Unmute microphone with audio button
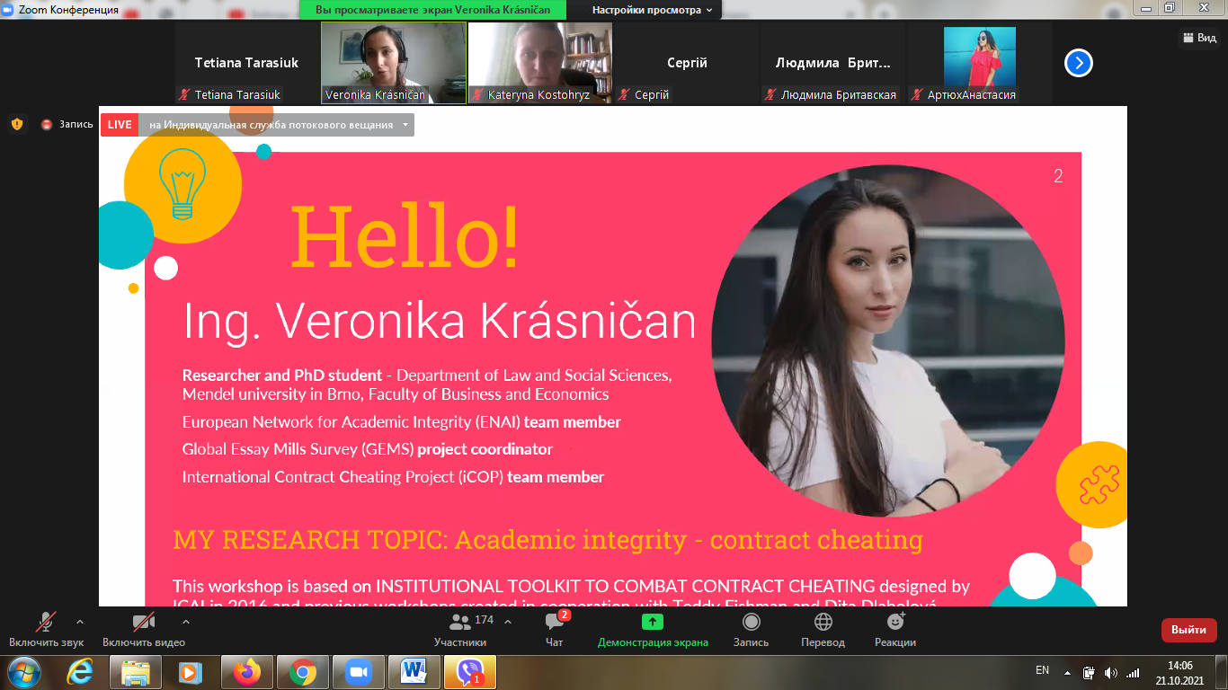The width and height of the screenshot is (1228, 690). (x=46, y=623)
